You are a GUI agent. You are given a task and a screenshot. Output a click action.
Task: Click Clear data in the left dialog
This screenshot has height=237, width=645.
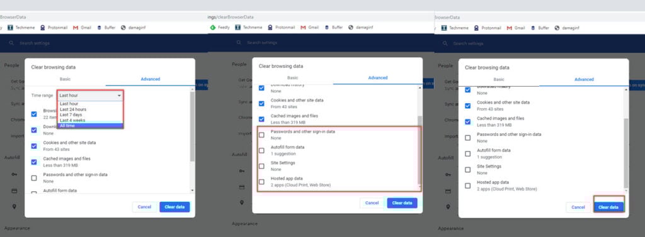175,207
